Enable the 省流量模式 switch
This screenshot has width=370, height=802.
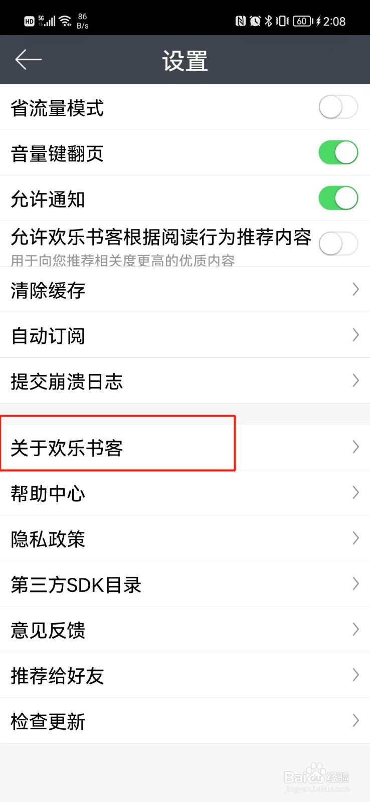point(338,107)
